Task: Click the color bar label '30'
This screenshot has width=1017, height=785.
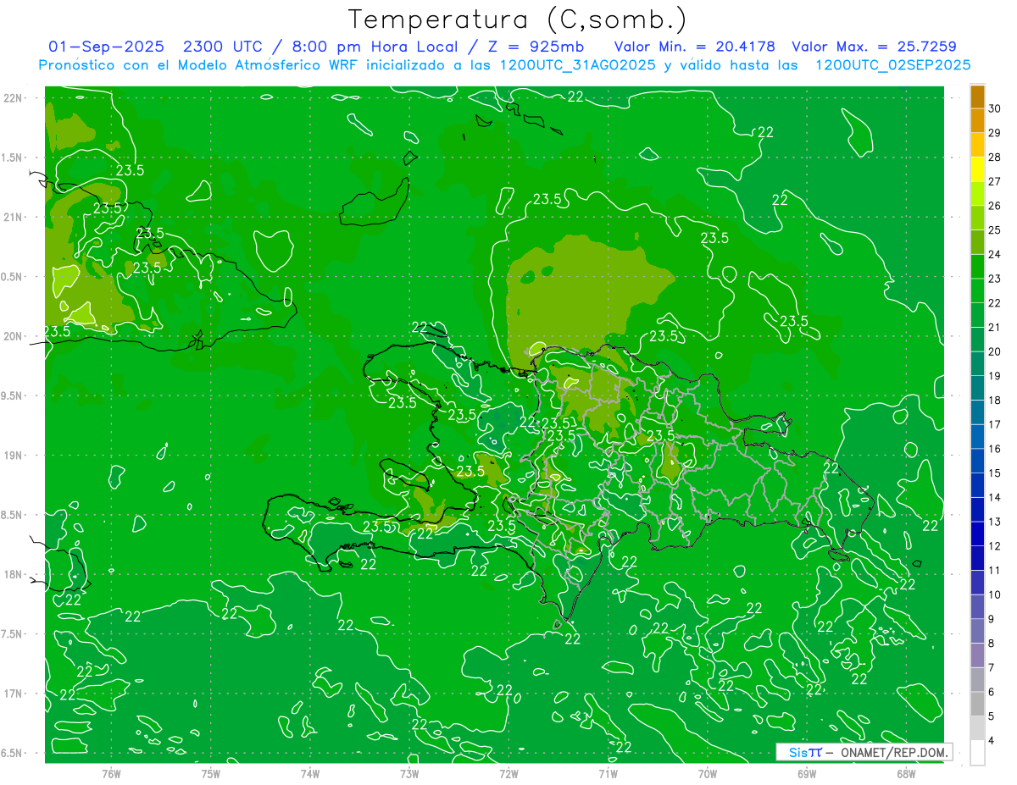Action: (x=995, y=108)
